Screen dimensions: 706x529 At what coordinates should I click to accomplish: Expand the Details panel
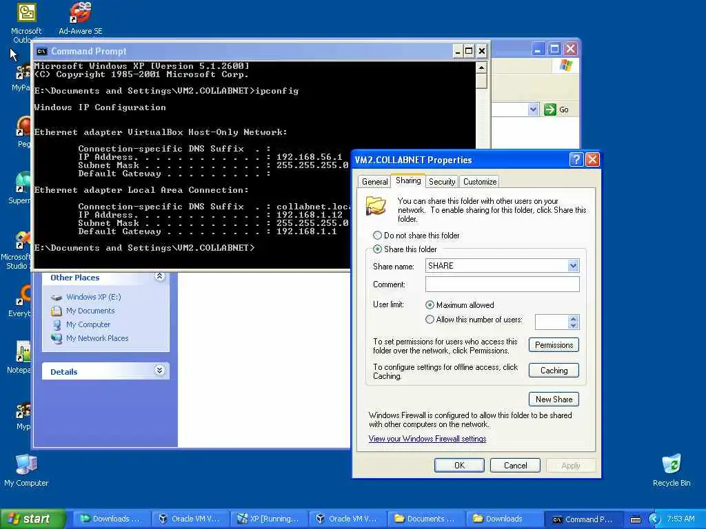[x=159, y=370]
